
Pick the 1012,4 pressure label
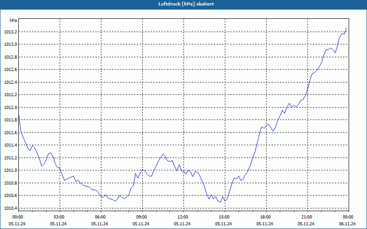10,82
